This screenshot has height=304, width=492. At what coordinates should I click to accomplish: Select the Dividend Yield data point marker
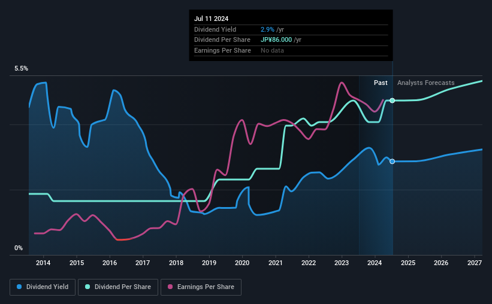coord(392,162)
